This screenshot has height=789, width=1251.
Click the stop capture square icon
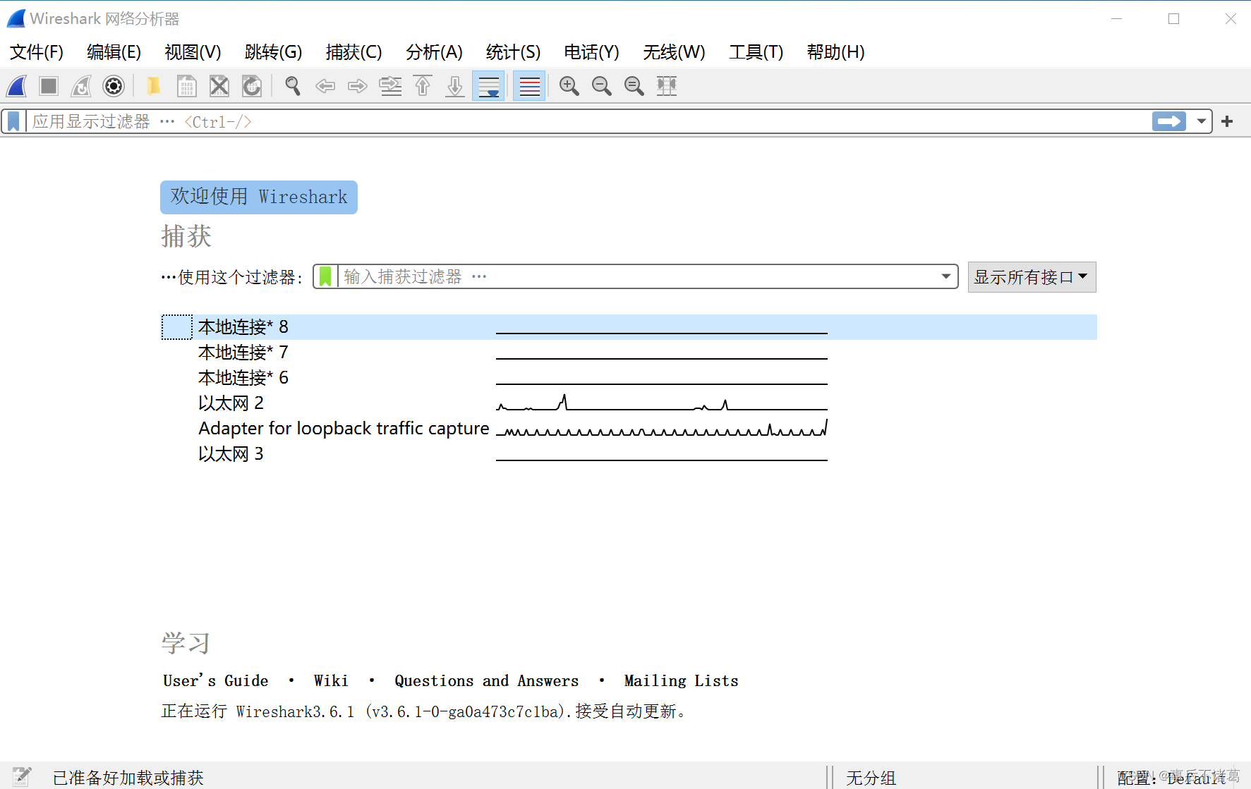coord(49,86)
